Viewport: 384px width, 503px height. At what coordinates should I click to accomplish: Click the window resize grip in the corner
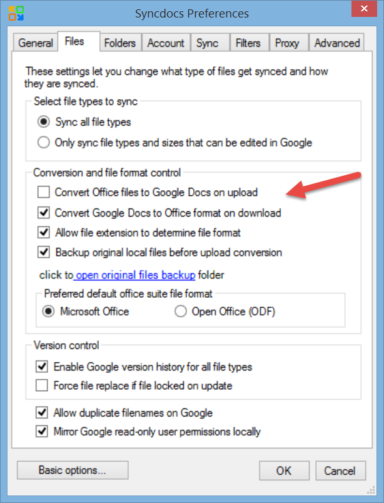(371, 490)
